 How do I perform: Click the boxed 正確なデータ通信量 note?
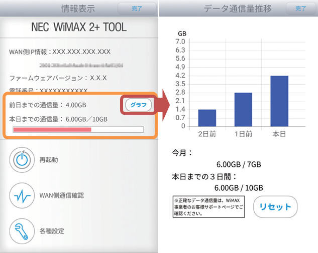tap(208, 207)
